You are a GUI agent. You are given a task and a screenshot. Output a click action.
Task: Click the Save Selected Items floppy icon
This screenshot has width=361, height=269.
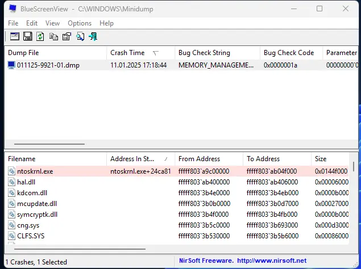pyautogui.click(x=28, y=36)
